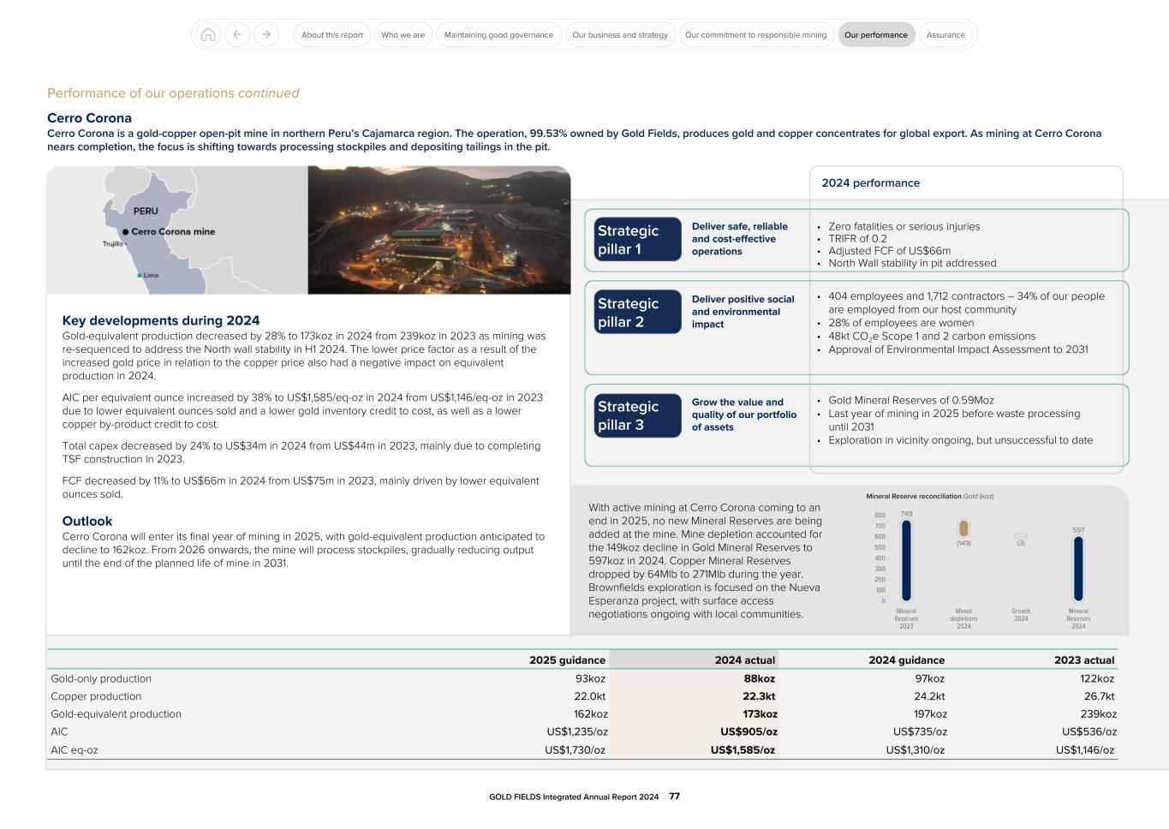1169x829 pixels.
Task: Go back using the left arrow icon
Action: (237, 34)
